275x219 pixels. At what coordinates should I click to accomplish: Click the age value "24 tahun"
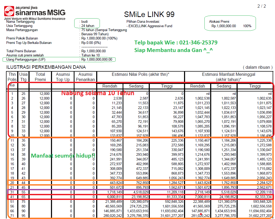pos(88,26)
